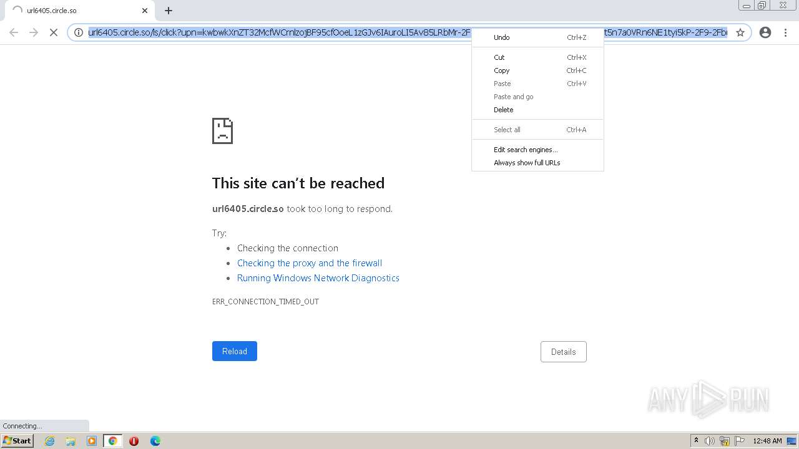Choose Delete from the context menu
Viewport: 799px width, 449px height.
click(x=537, y=110)
